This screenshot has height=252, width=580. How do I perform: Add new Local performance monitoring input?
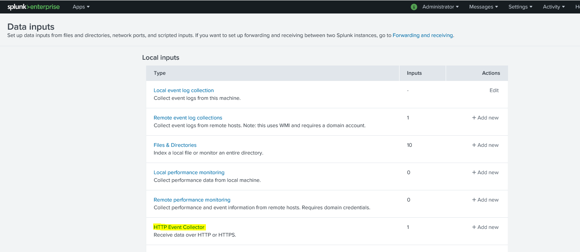(x=485, y=173)
